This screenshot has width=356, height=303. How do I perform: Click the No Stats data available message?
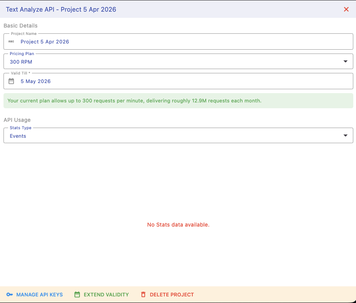pos(178,225)
